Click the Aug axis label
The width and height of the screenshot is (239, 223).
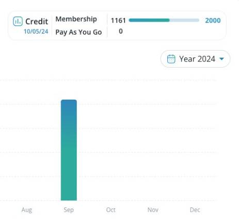click(27, 210)
